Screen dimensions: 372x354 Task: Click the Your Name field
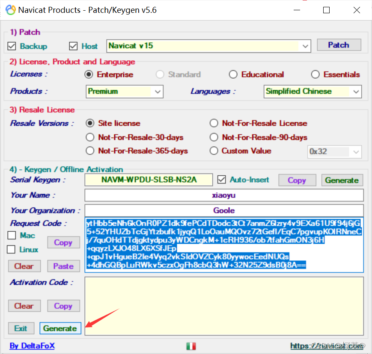coord(224,195)
